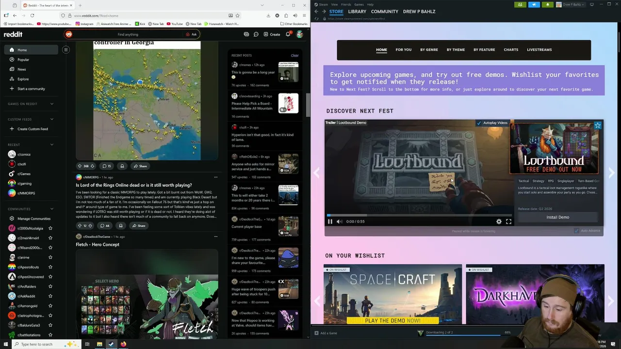
Task: Open Steam notifications bell
Action: click(x=547, y=4)
